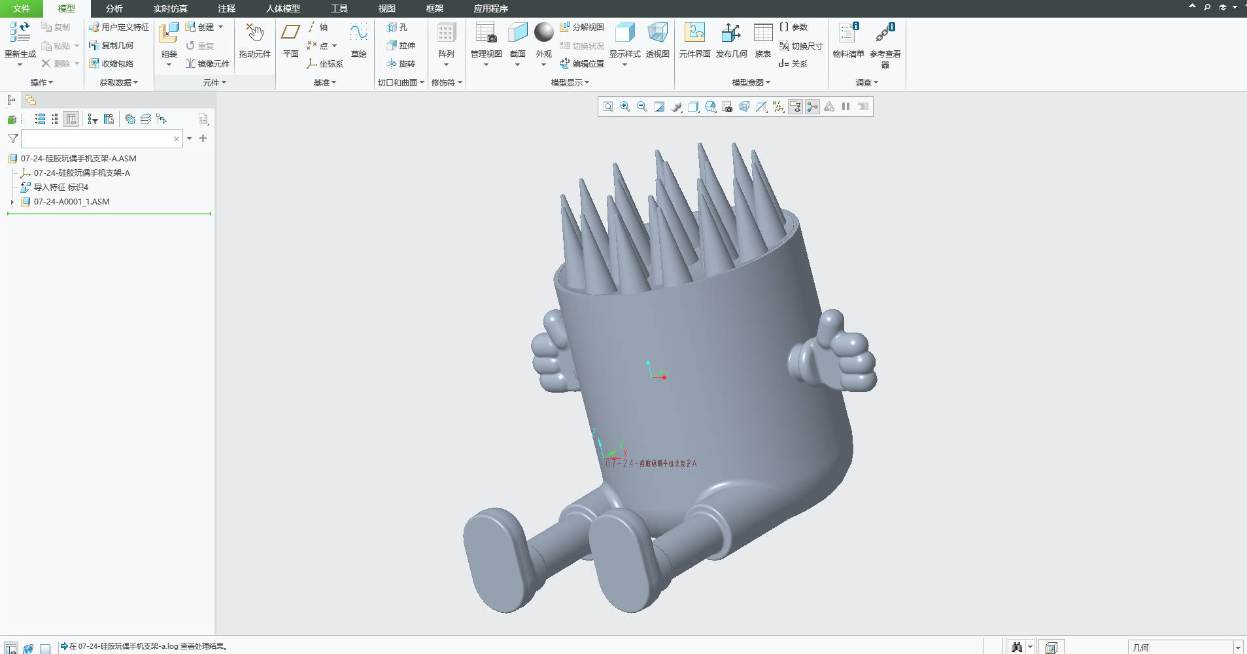Open the 显示样式 dropdown
Screen dimensions: 1247x654
(624, 65)
